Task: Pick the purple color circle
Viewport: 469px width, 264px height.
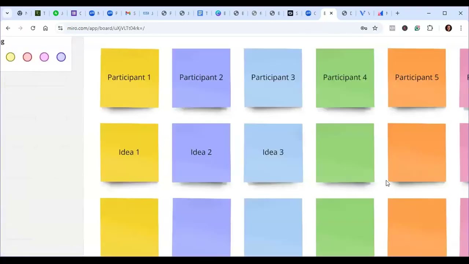Action: (61, 57)
